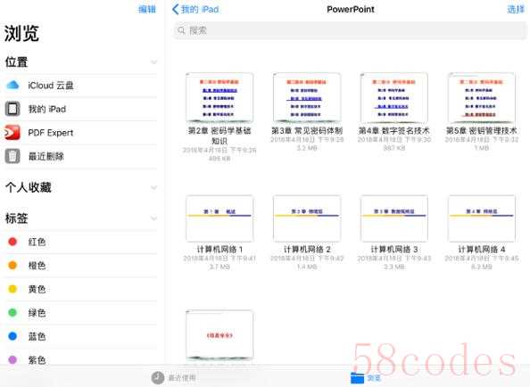Tap 编辑 at top of sidebar
530x387 pixels.
pyautogui.click(x=147, y=9)
